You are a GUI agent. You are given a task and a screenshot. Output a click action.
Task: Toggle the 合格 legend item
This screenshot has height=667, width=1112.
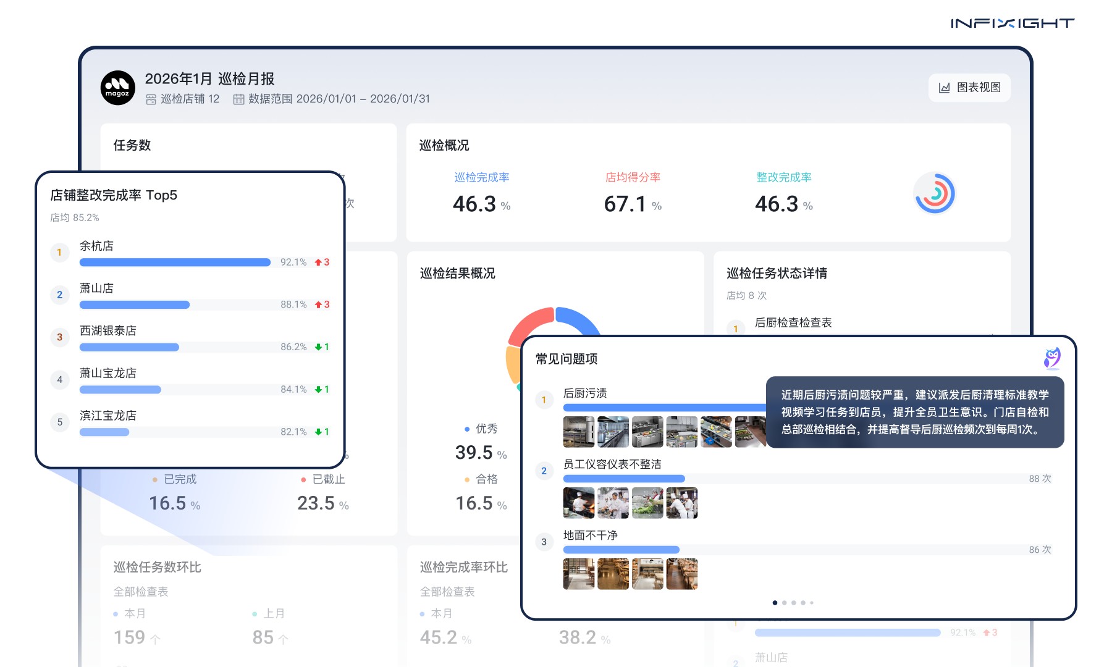click(479, 479)
